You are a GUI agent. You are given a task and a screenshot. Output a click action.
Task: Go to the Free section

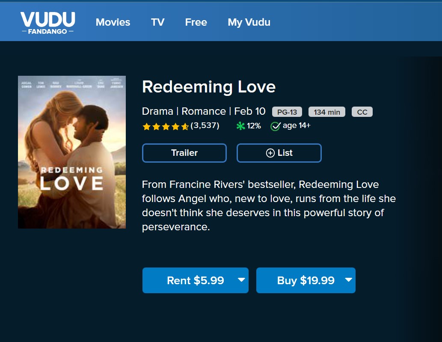pyautogui.click(x=196, y=22)
